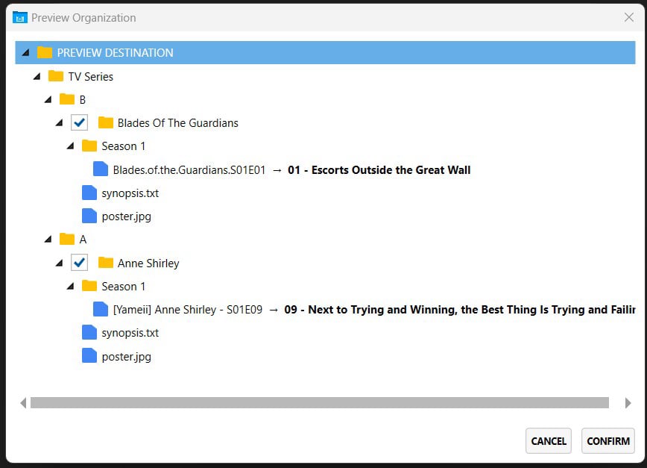Click the CANCEL button
The image size is (647, 468).
(548, 440)
